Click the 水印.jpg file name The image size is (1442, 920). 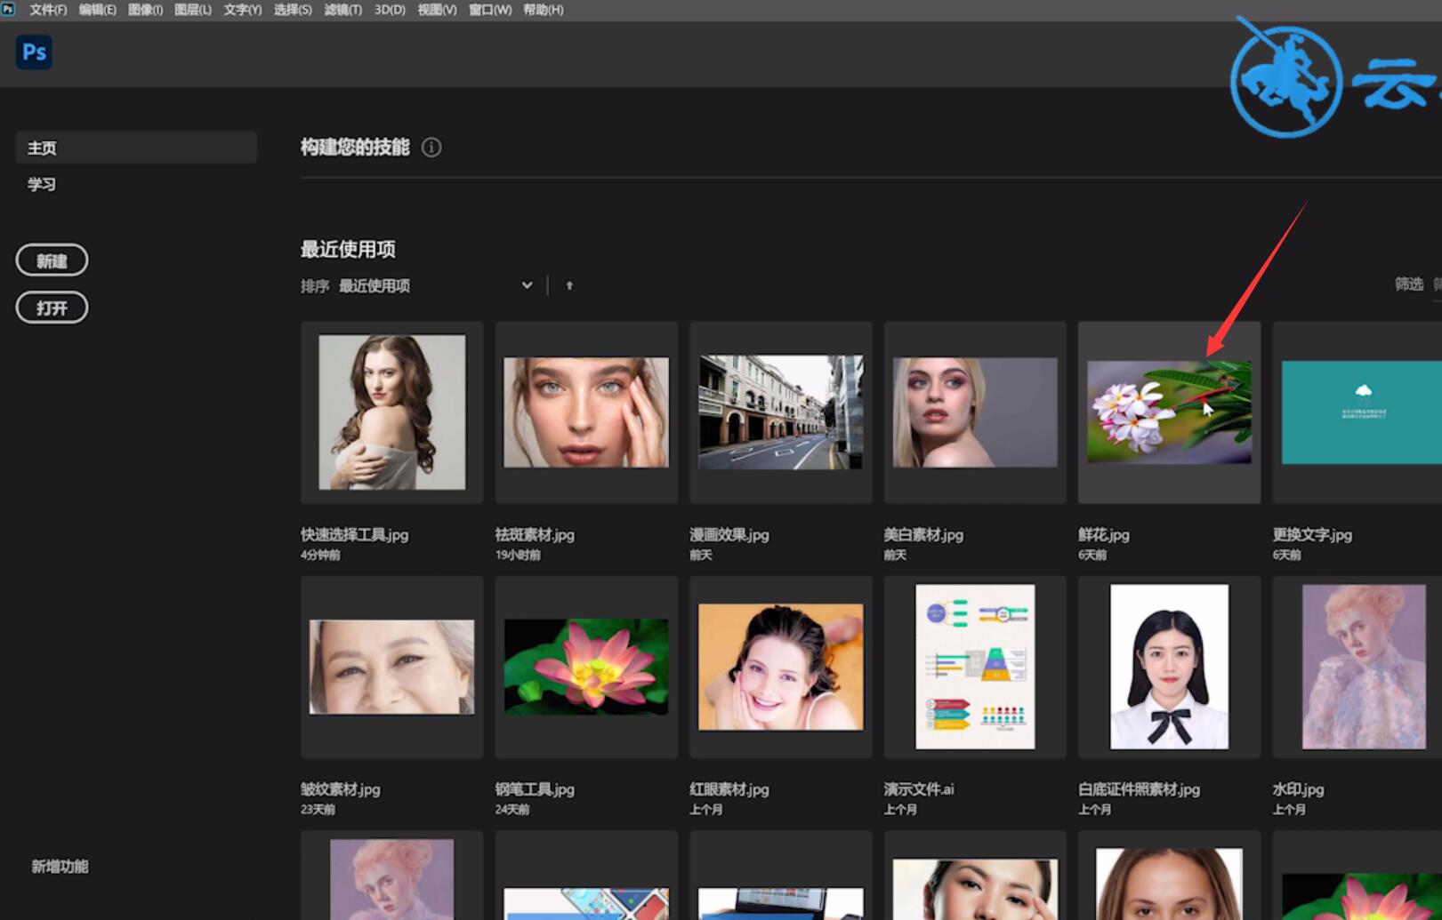pos(1299,789)
